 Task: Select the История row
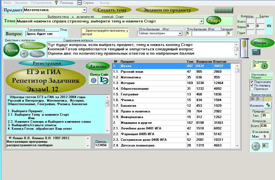coord(171,83)
